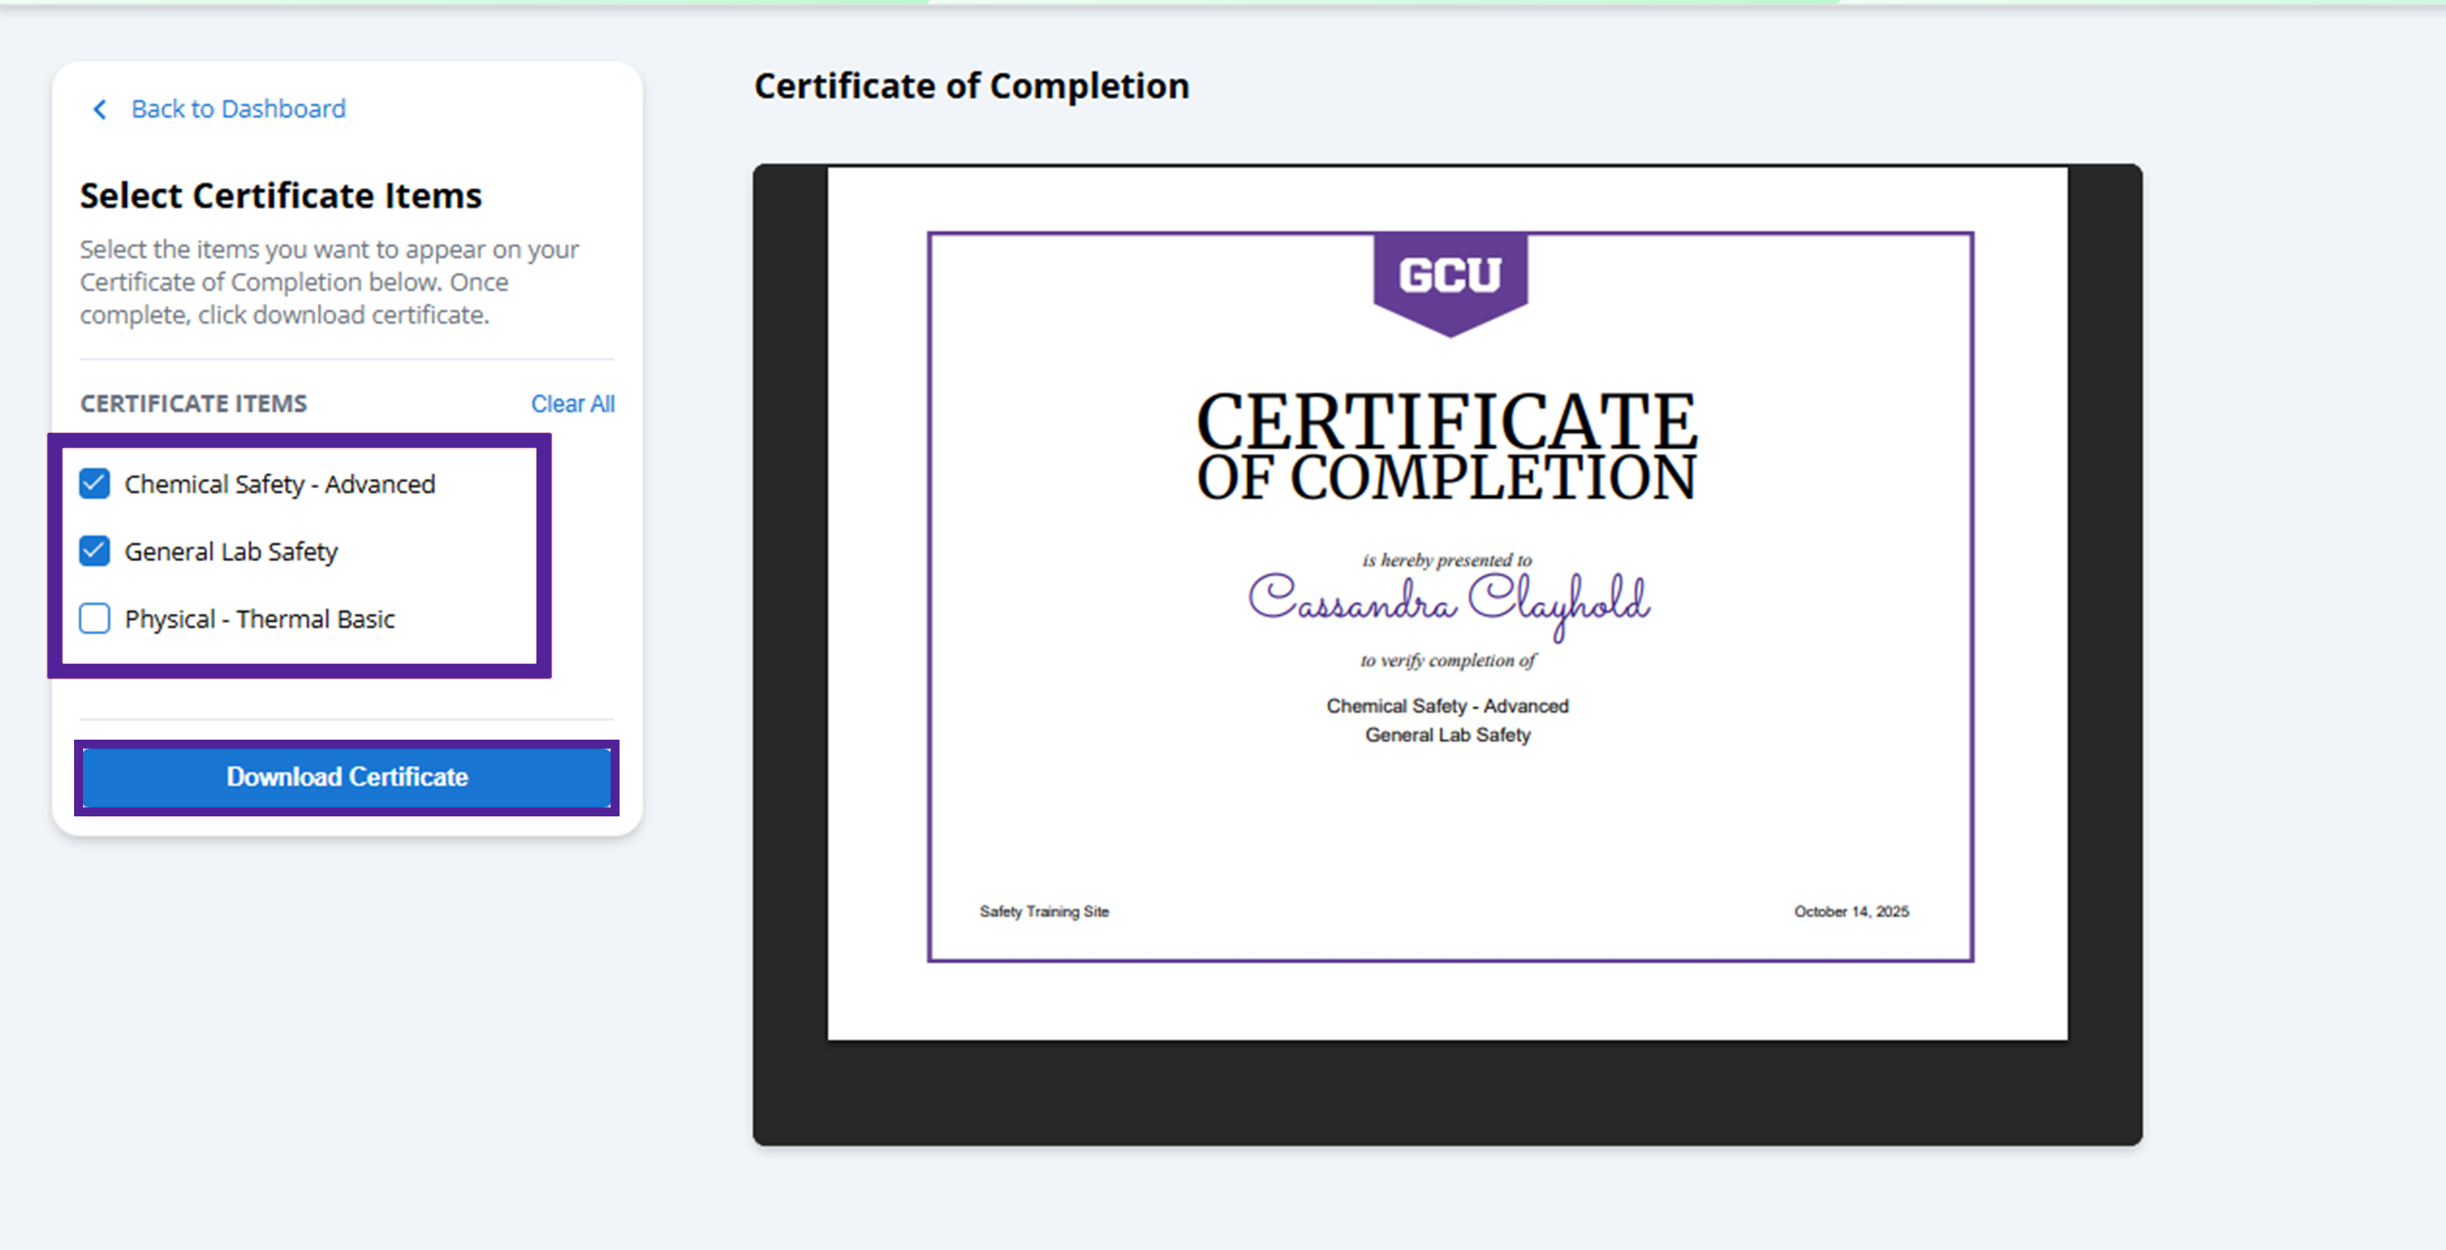Click the Safety Training Site footer text
The width and height of the screenshot is (2446, 1250).
click(1044, 911)
